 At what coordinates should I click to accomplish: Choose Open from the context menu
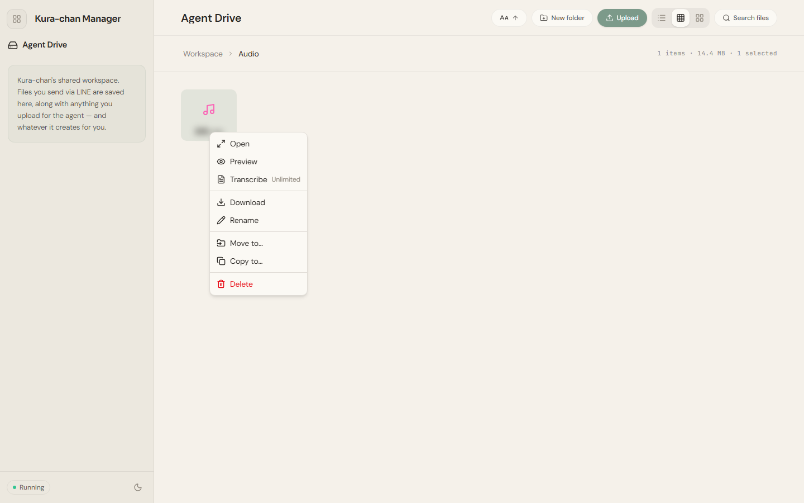259,144
